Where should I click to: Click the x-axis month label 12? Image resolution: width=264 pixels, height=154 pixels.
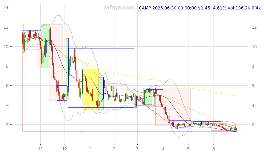tap(65, 149)
